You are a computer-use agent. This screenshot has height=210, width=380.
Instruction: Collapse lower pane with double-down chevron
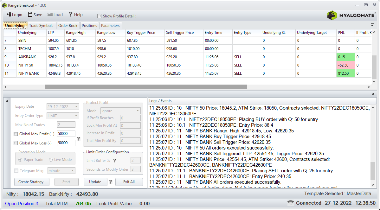373,94
